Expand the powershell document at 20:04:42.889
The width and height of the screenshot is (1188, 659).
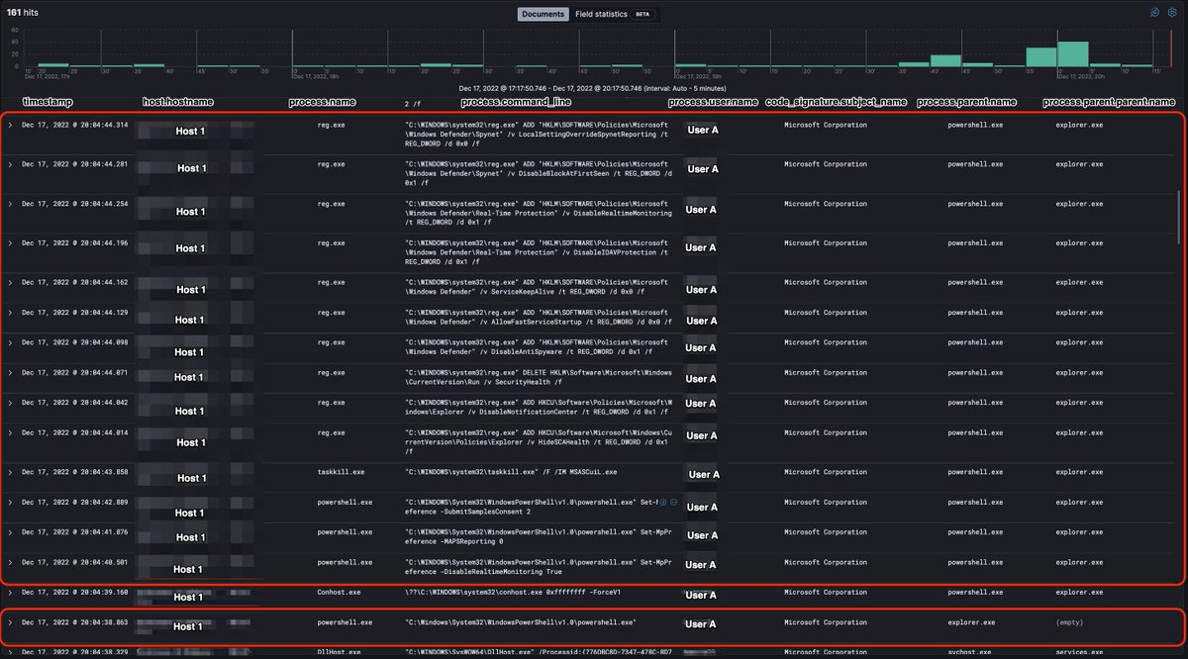(x=10, y=502)
